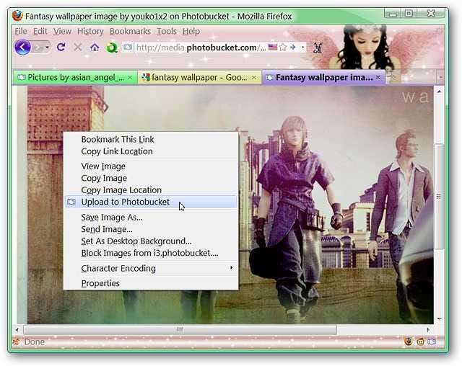Click the Greasemonkey monkey icon in status bar
The height and width of the screenshot is (366, 462).
tap(420, 342)
